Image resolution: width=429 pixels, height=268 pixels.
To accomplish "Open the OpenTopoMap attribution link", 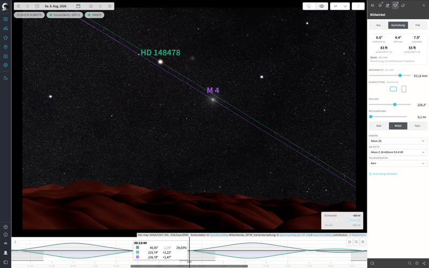I will [288, 235].
